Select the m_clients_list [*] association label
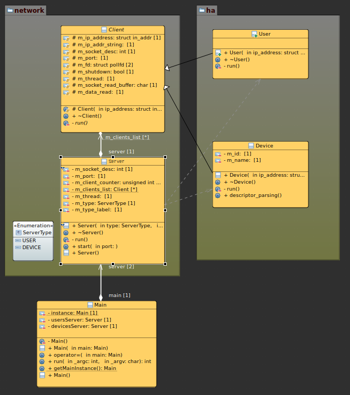This screenshot has width=350, height=395. 127,137
